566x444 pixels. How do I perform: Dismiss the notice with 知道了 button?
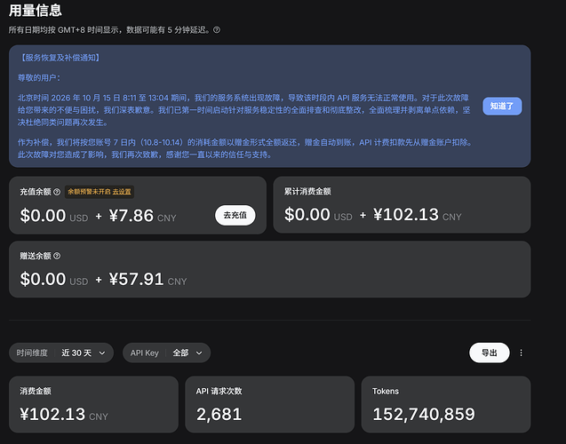pos(502,106)
